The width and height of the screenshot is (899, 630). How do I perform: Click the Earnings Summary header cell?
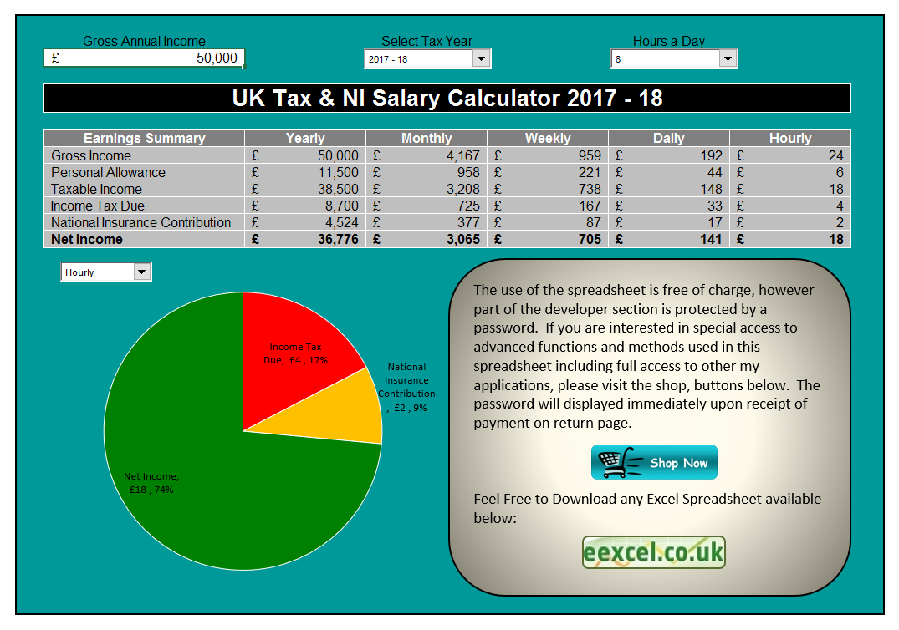[x=144, y=138]
